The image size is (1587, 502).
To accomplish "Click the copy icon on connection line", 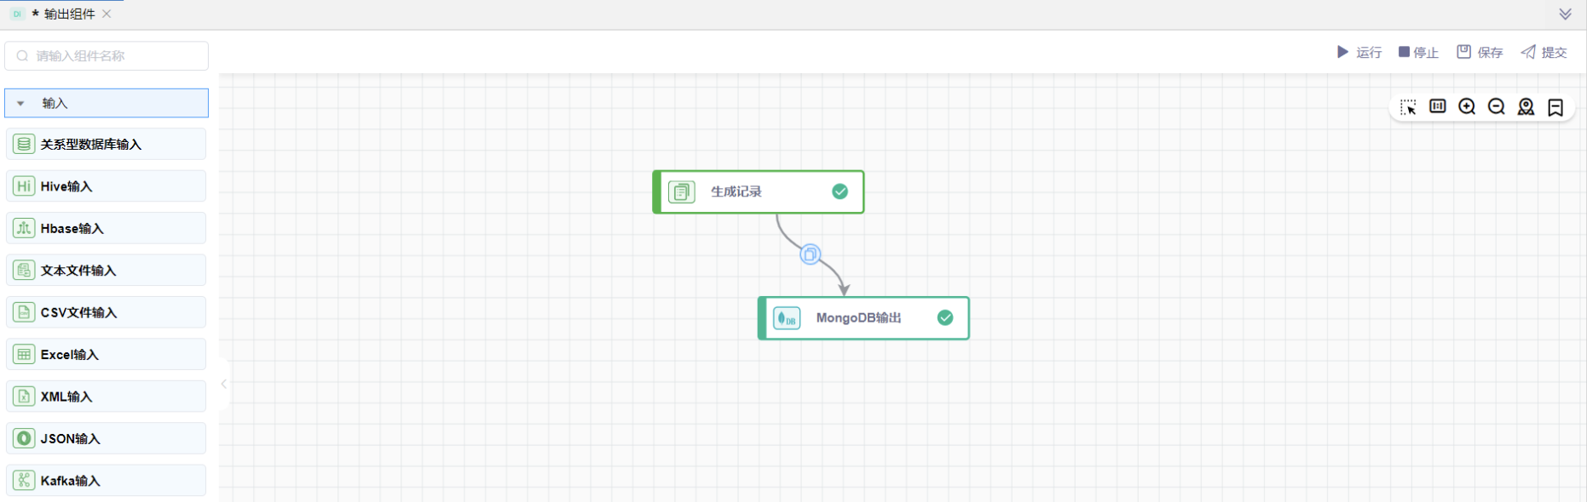I will (811, 254).
